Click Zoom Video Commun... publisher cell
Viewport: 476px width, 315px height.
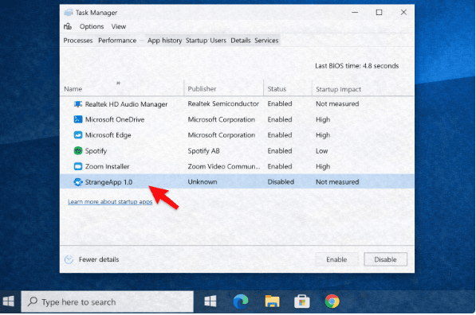pyautogui.click(x=224, y=166)
